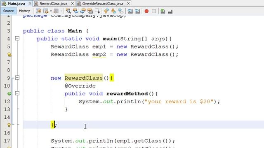Click the underlined emp2 variable

pyautogui.click(x=99, y=55)
